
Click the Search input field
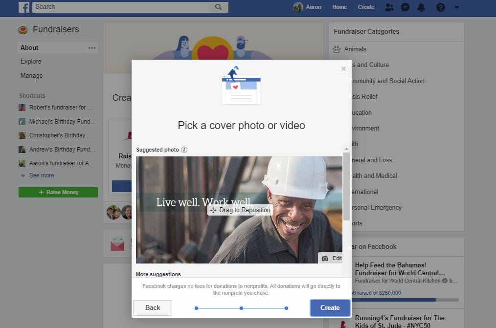coord(122,7)
